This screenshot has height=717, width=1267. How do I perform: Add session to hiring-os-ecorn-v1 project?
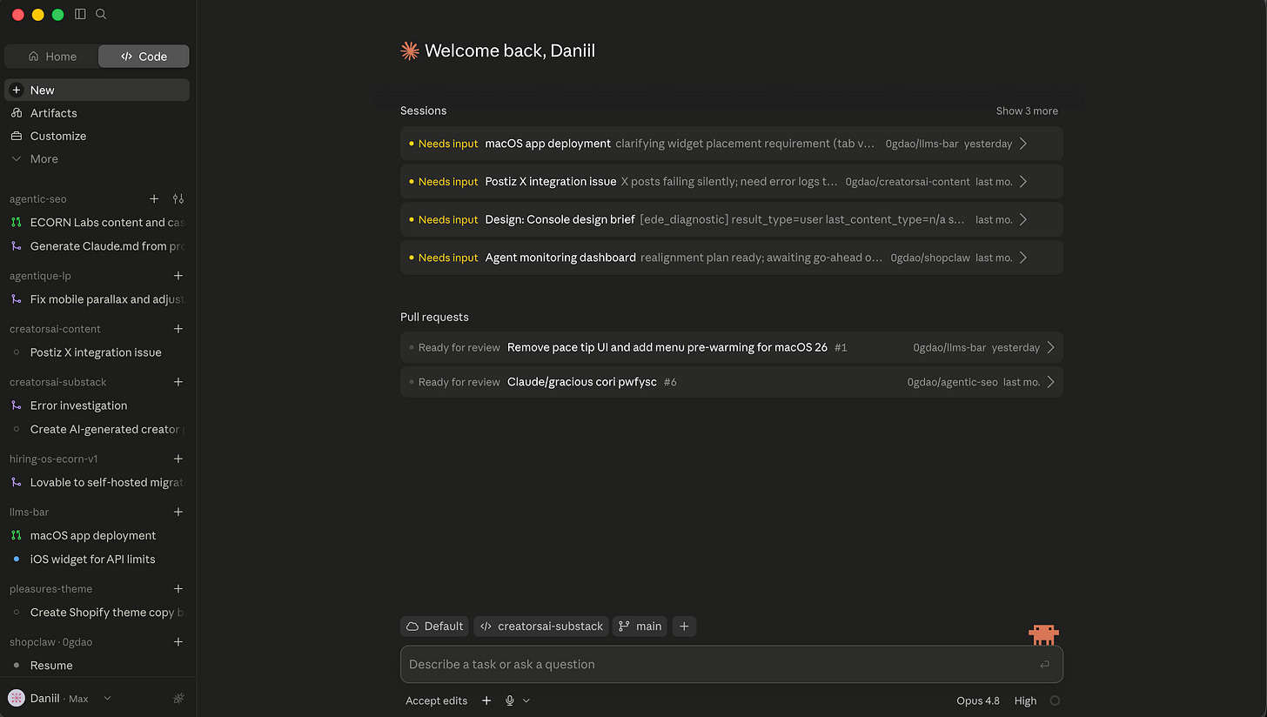tap(178, 459)
